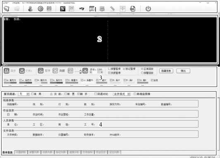Switch to the 速度分析 tab

(74, 152)
